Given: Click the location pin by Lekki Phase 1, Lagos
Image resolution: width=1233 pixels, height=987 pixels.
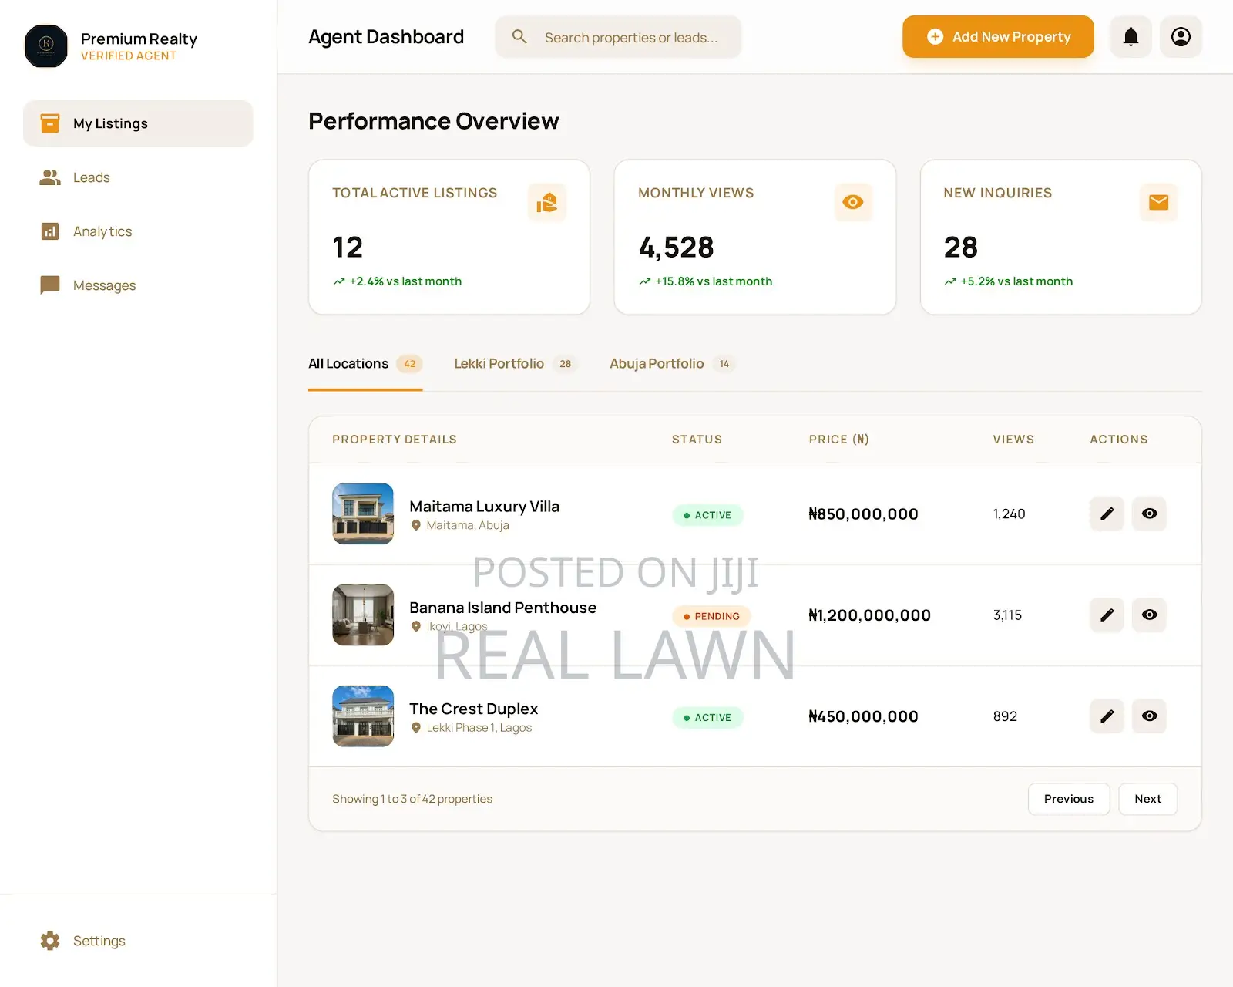Looking at the screenshot, I should [x=416, y=727].
